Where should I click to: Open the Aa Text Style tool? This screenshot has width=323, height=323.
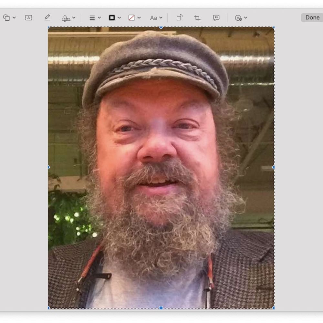153,18
